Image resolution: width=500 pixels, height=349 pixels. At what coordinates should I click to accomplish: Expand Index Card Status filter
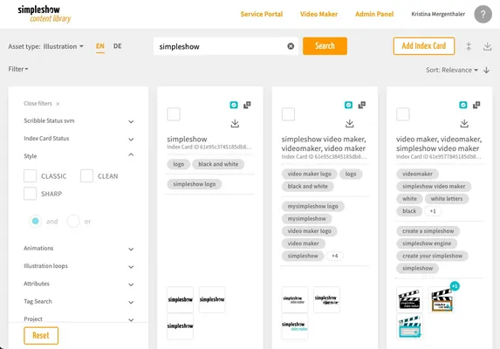[79, 139]
